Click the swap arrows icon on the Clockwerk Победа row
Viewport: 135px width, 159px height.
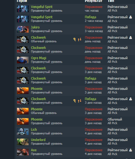tap(79, 101)
